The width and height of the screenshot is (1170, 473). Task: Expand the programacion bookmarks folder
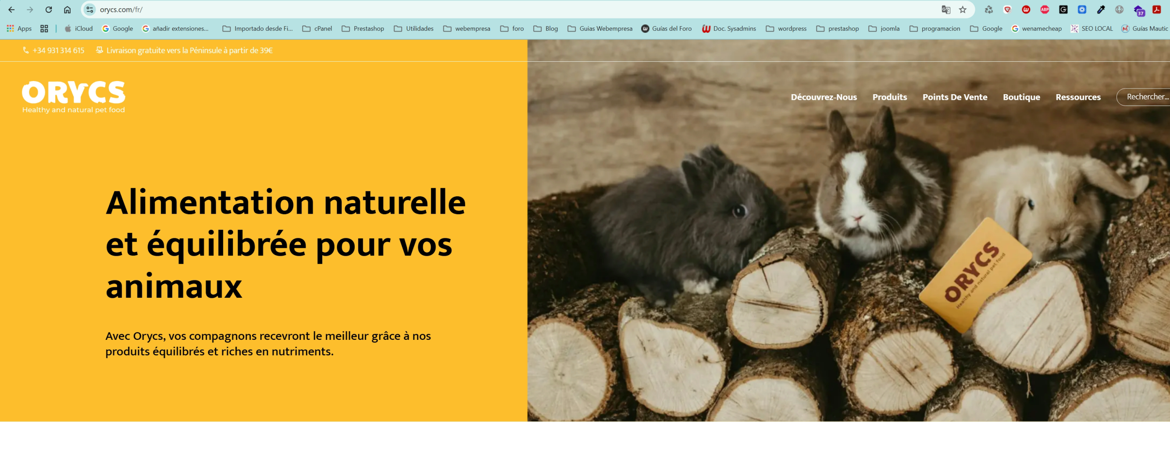coord(935,28)
